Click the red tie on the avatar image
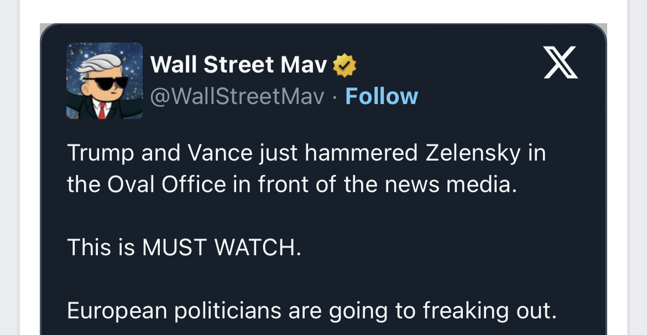The image size is (647, 335). click(x=102, y=111)
